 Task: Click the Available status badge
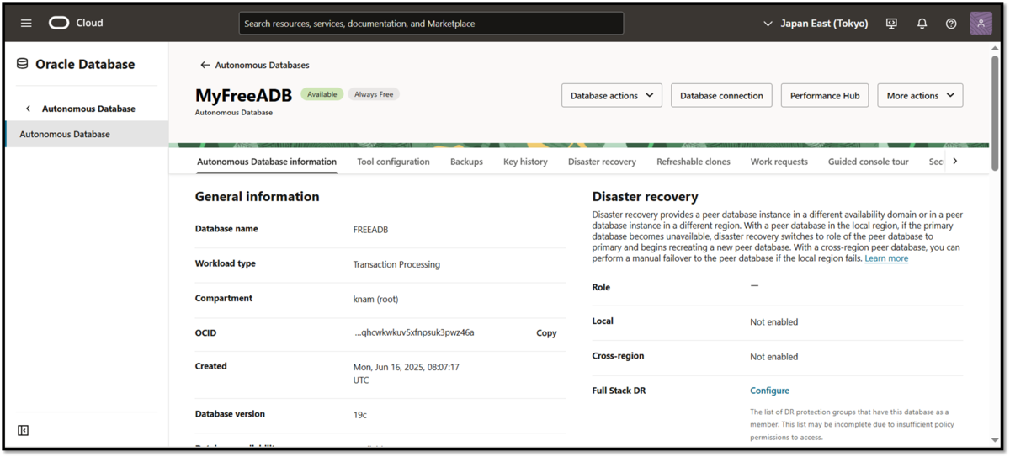322,94
